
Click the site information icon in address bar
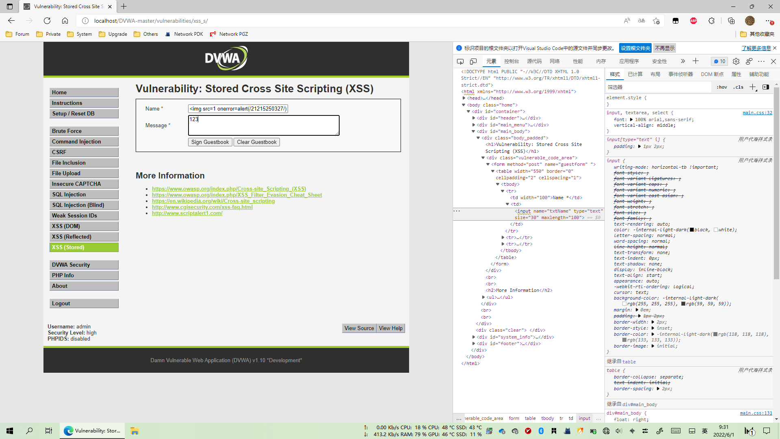[x=85, y=21]
